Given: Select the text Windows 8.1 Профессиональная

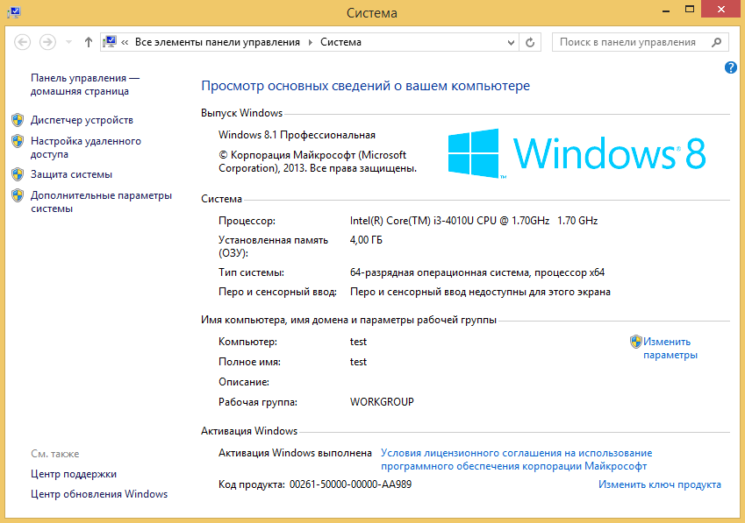Looking at the screenshot, I should click(297, 135).
